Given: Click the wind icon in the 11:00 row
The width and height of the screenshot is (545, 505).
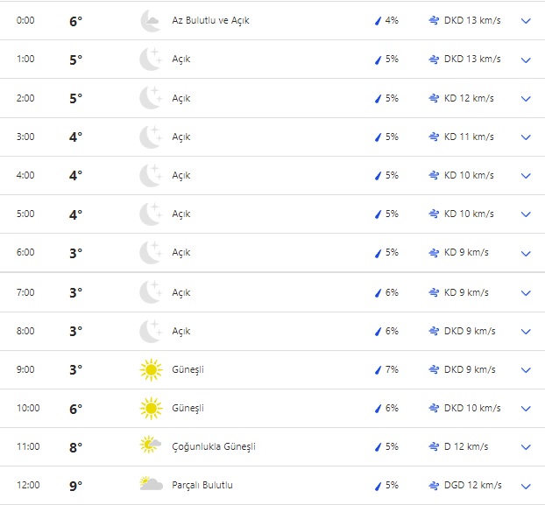Looking at the screenshot, I should 434,446.
